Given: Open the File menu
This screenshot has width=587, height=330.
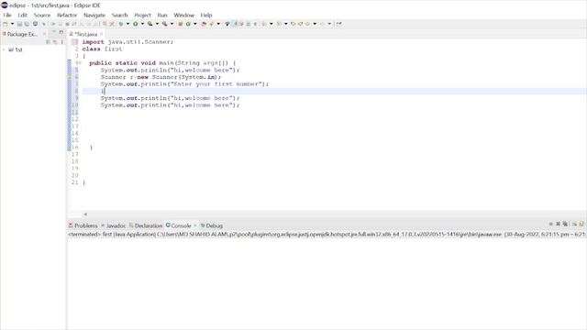Looking at the screenshot, I should coord(7,15).
